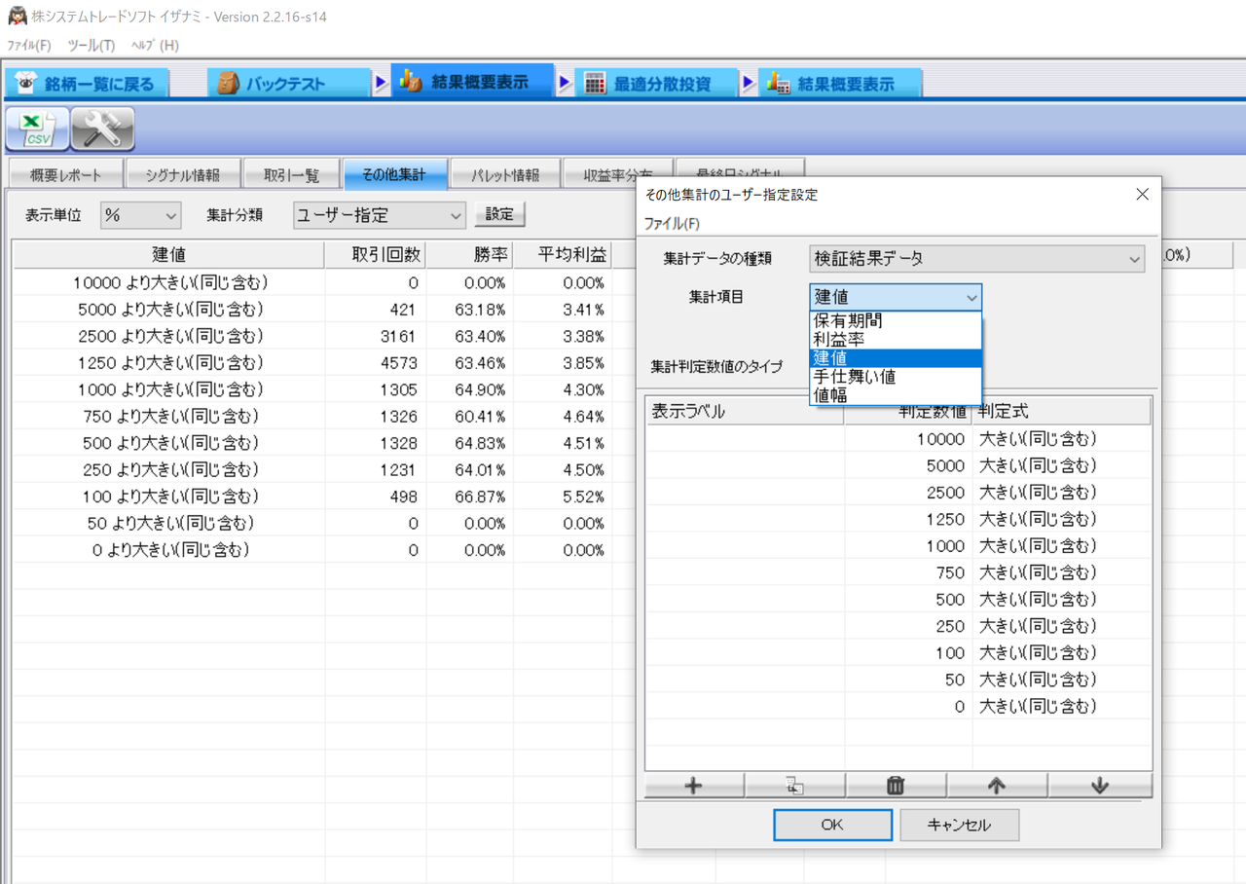This screenshot has height=884, width=1246.
Task: Collapse the 集計項目 combo box
Action: pos(896,297)
